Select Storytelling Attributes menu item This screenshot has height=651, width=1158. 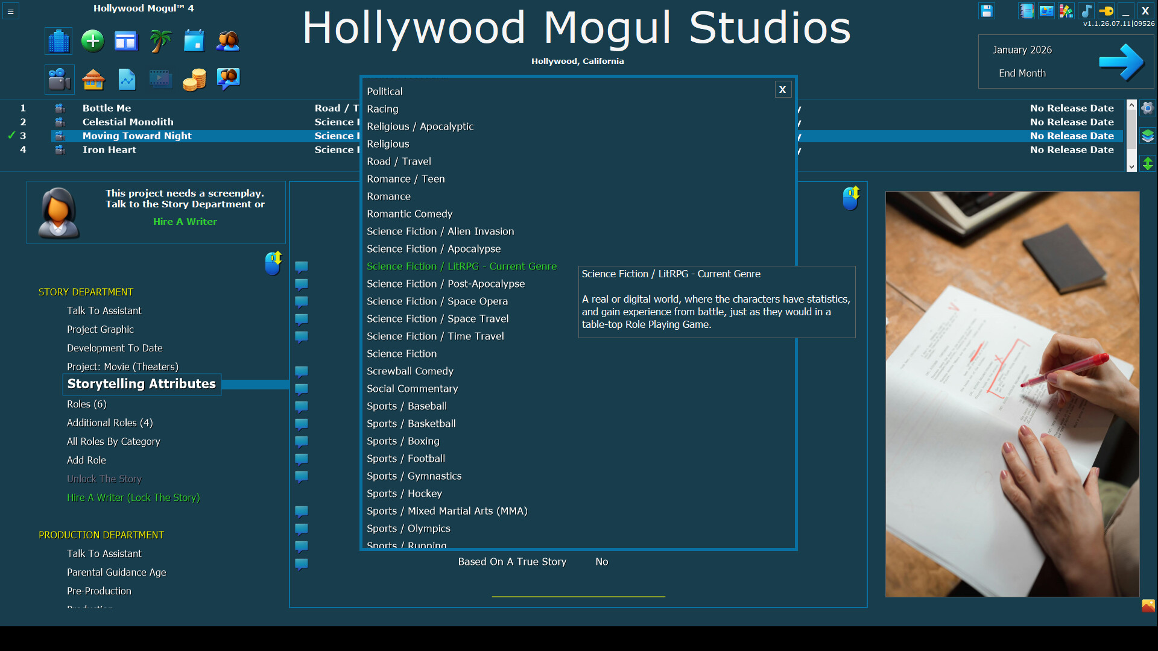click(142, 384)
